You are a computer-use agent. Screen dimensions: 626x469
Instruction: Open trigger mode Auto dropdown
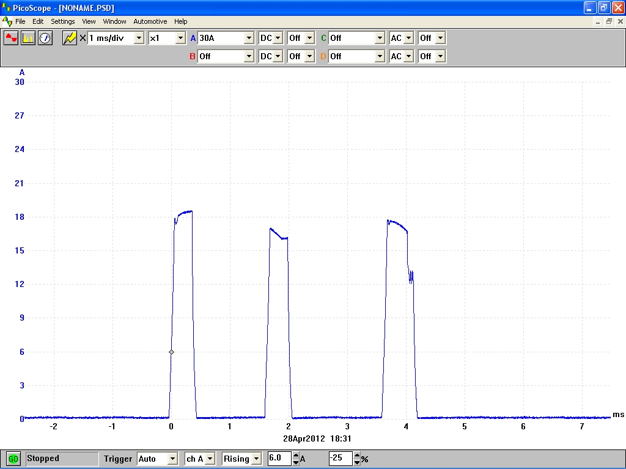pyautogui.click(x=172, y=459)
